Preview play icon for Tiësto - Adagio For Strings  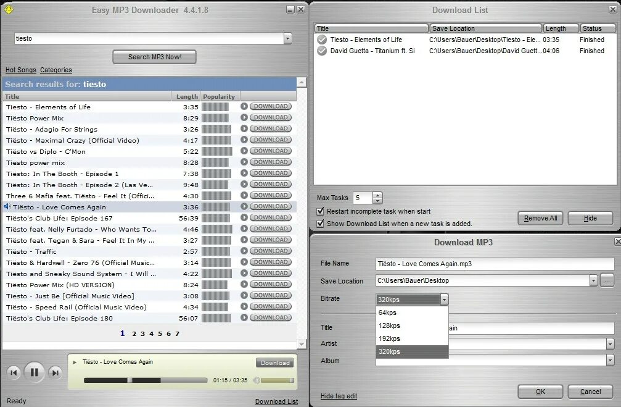244,128
